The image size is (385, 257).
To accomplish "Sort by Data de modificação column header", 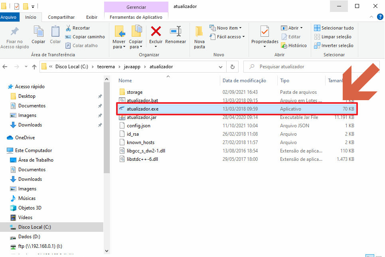I will [x=244, y=81].
